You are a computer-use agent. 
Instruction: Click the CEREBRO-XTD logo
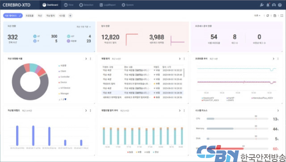coord(17,5)
